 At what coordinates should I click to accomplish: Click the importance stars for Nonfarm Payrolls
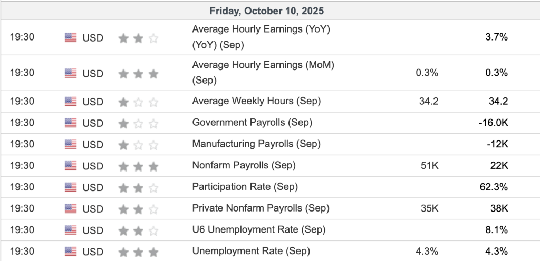point(138,166)
